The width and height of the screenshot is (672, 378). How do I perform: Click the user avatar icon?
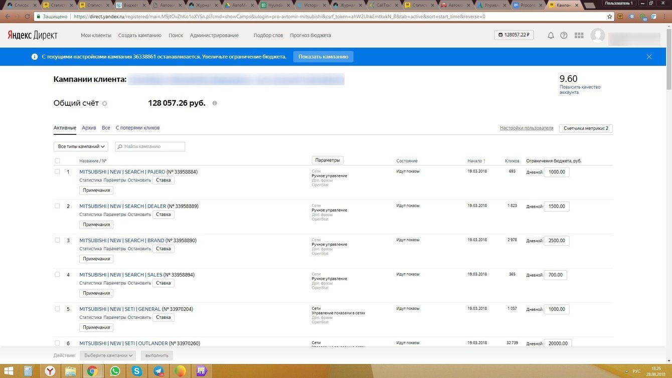tap(597, 36)
